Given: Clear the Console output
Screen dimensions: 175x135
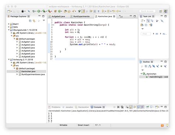Looking at the screenshot, I should point(127,107).
